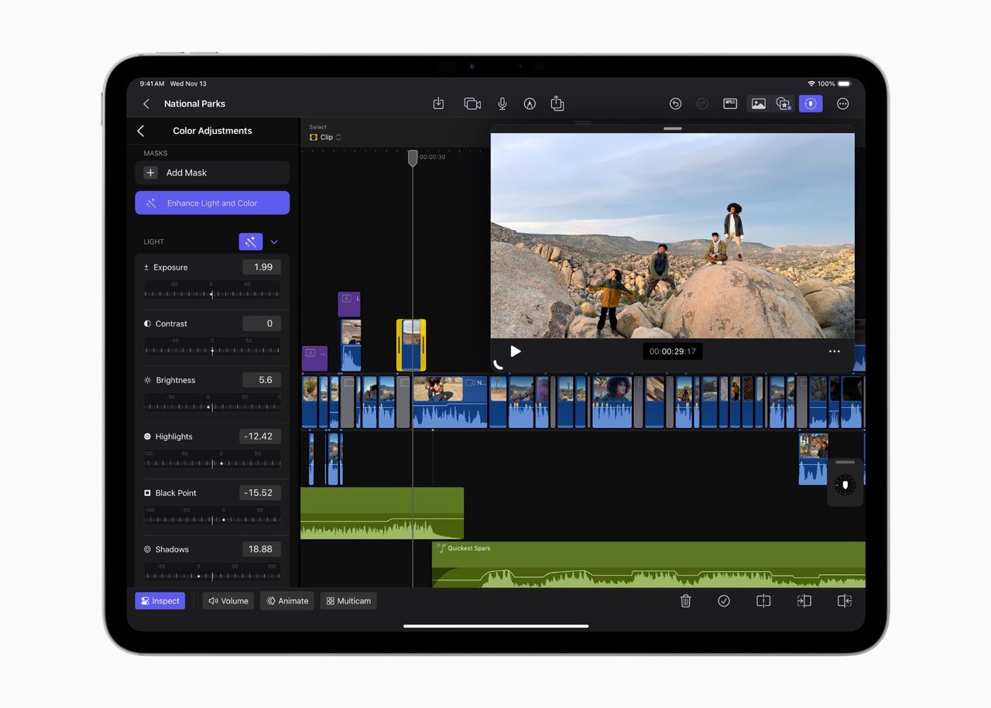Tap the share export icon
Viewport: 991px width, 708px height.
click(x=557, y=104)
